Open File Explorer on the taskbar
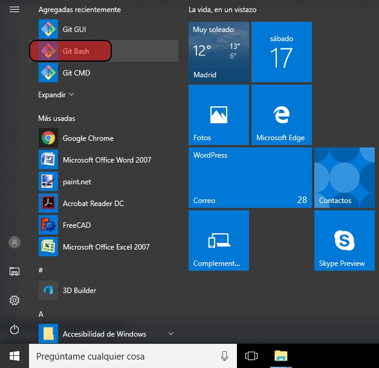Viewport: 379px width, 368px height. pyautogui.click(x=281, y=356)
